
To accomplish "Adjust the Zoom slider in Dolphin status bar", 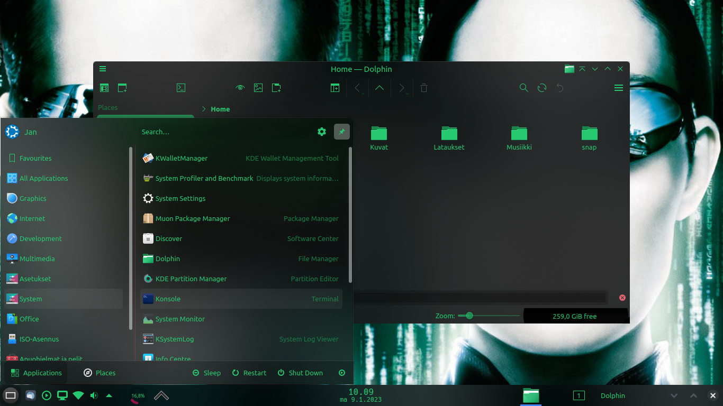I will coord(489,316).
